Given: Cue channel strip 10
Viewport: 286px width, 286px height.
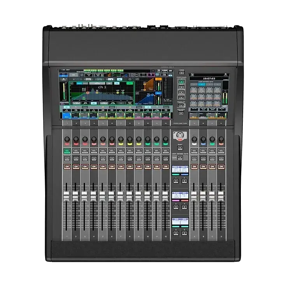Looking at the screenshot, I should 148,159.
